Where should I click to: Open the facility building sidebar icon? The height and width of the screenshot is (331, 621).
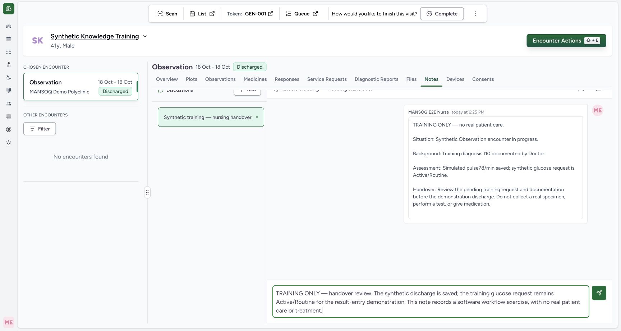[x=9, y=26]
